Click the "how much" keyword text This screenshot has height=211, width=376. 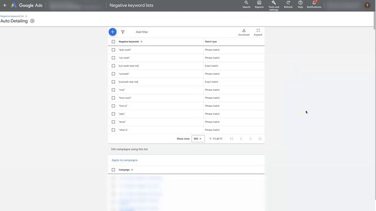pyautogui.click(x=125, y=98)
